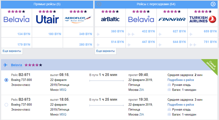This screenshot has height=120, width=219.
Task: Open the connecting flights (64) tab
Action: [x=156, y=4]
